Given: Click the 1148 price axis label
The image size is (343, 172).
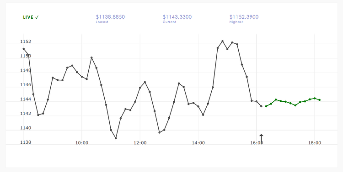Looking at the screenshot, I should pyautogui.click(x=26, y=70).
